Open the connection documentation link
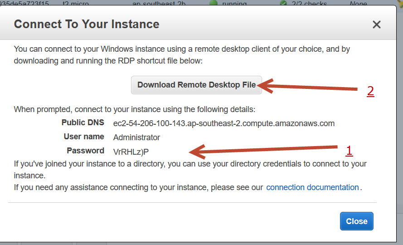Image resolution: width=403 pixels, height=245 pixels. pyautogui.click(x=312, y=187)
